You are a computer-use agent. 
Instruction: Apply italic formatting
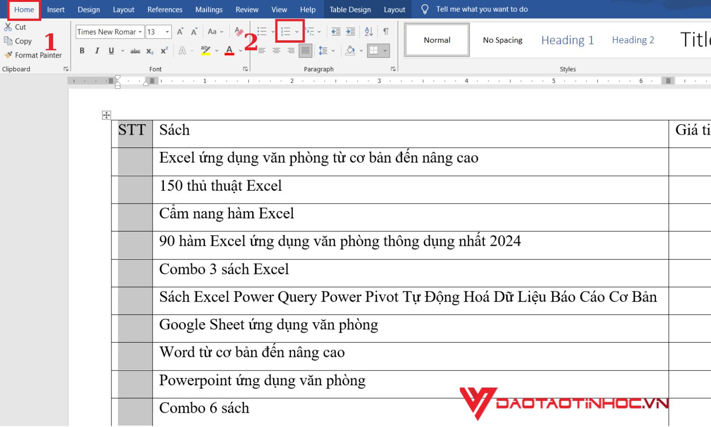pos(96,50)
